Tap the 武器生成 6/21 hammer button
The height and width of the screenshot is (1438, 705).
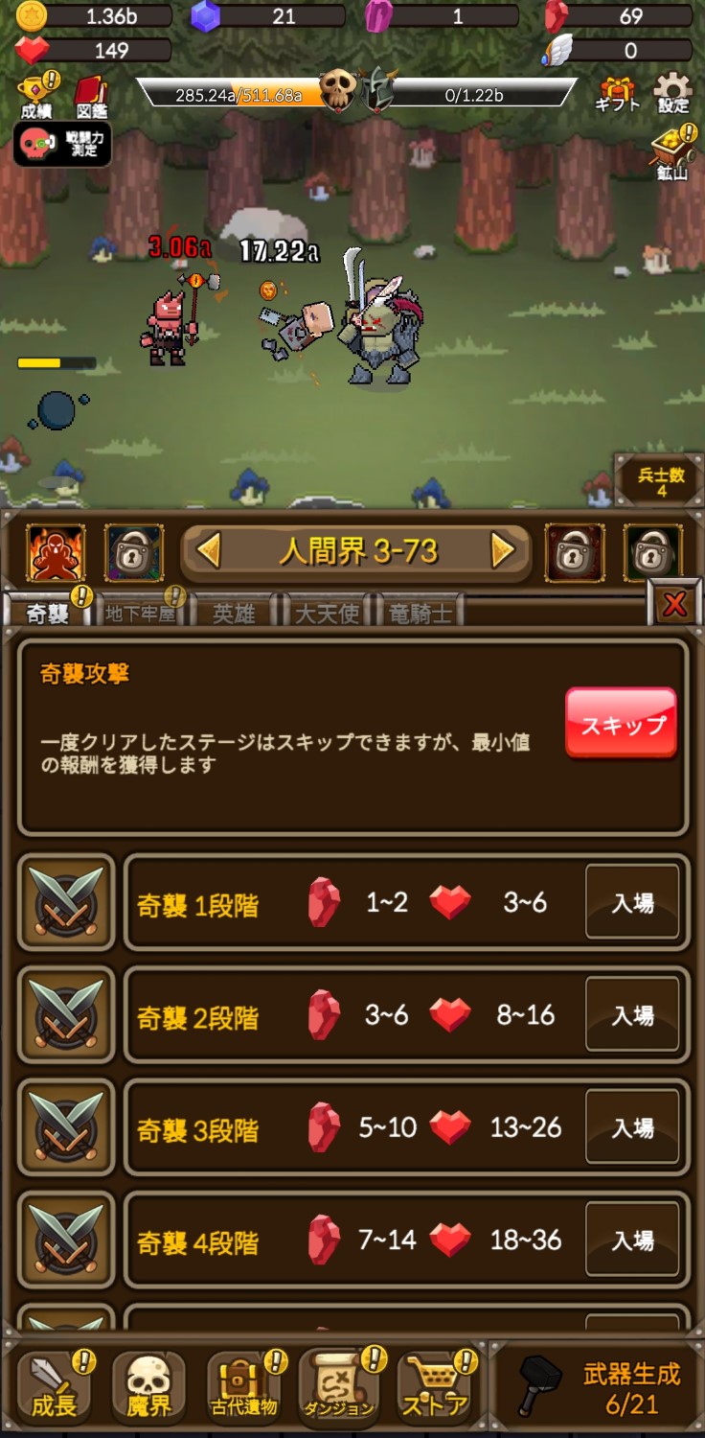tap(598, 1387)
